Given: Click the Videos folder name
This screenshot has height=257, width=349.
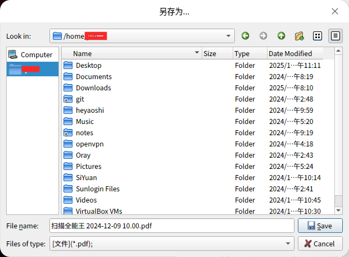Looking at the screenshot, I should point(87,200).
